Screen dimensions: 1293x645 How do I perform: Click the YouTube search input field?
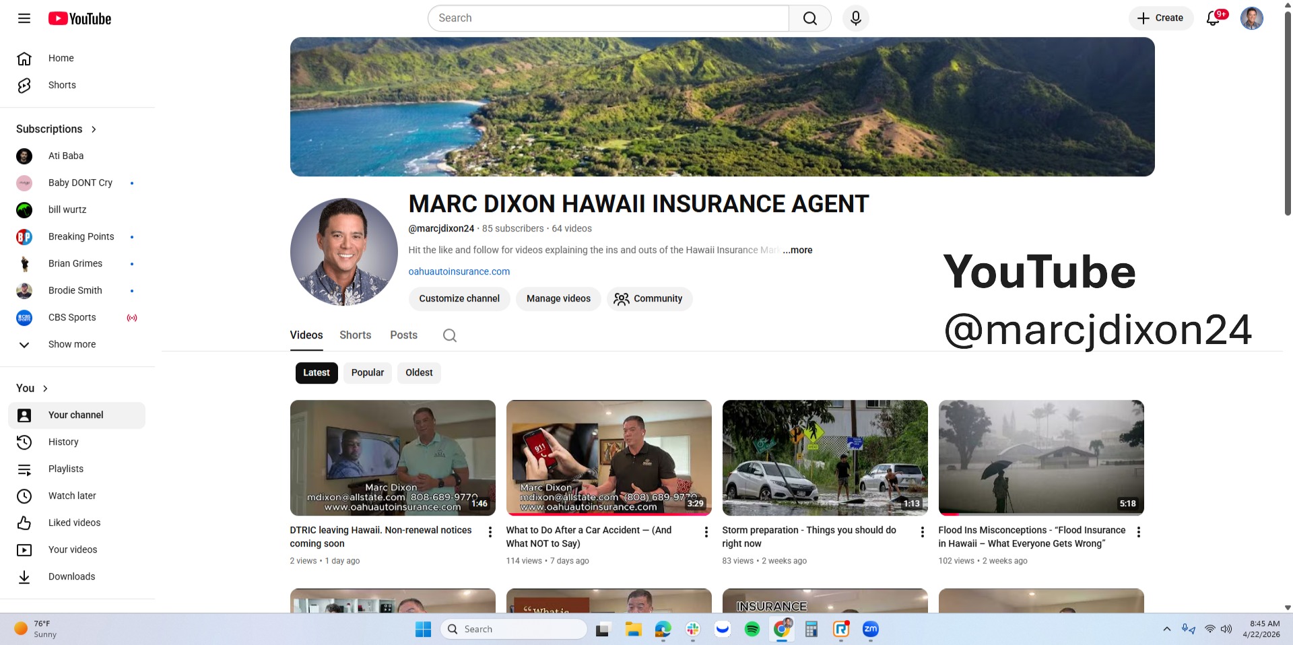coord(609,18)
